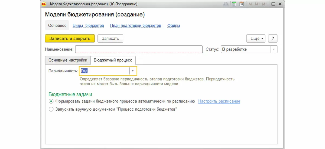Open the calculator icon in title bar
The height and width of the screenshot is (149, 325).
234,4
